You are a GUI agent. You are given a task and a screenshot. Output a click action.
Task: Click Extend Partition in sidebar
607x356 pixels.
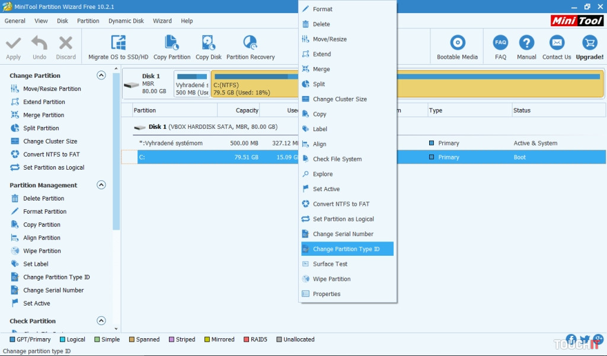click(x=44, y=102)
